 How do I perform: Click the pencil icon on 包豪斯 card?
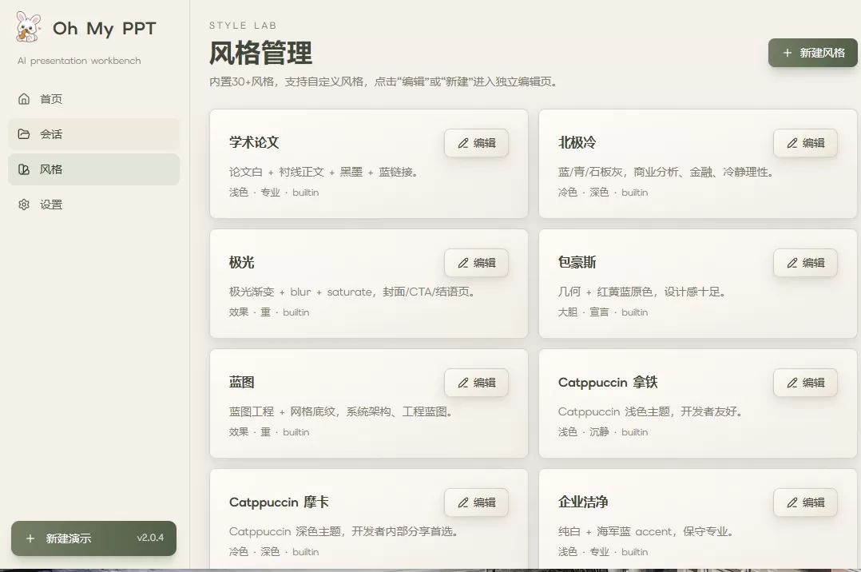(792, 263)
